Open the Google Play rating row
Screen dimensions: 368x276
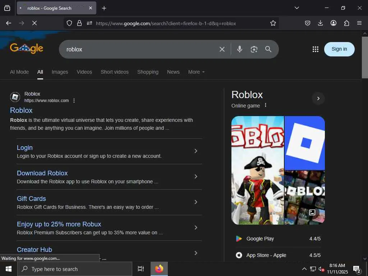pyautogui.click(x=278, y=239)
